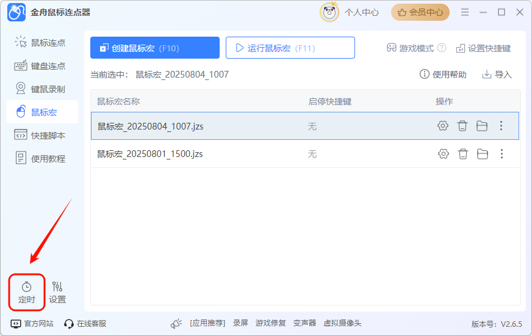Click 无 hotkey cell for 鼠标宏_20250801_1500.jzs
532x336 pixels.
pyautogui.click(x=312, y=154)
